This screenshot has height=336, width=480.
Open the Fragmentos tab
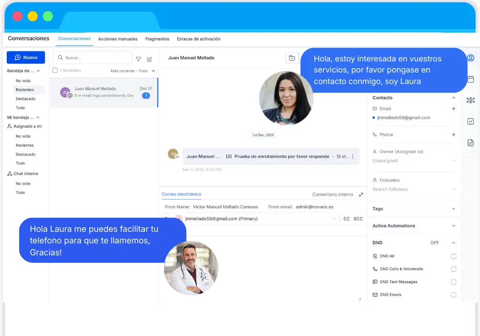click(157, 39)
